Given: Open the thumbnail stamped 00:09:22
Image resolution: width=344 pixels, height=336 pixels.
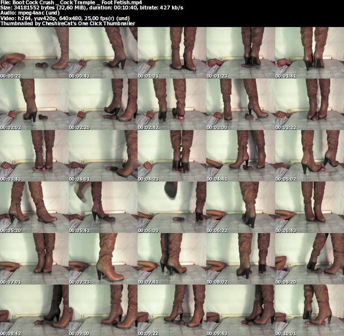Looking at the screenshot, I should pyautogui.click(x=172, y=310).
